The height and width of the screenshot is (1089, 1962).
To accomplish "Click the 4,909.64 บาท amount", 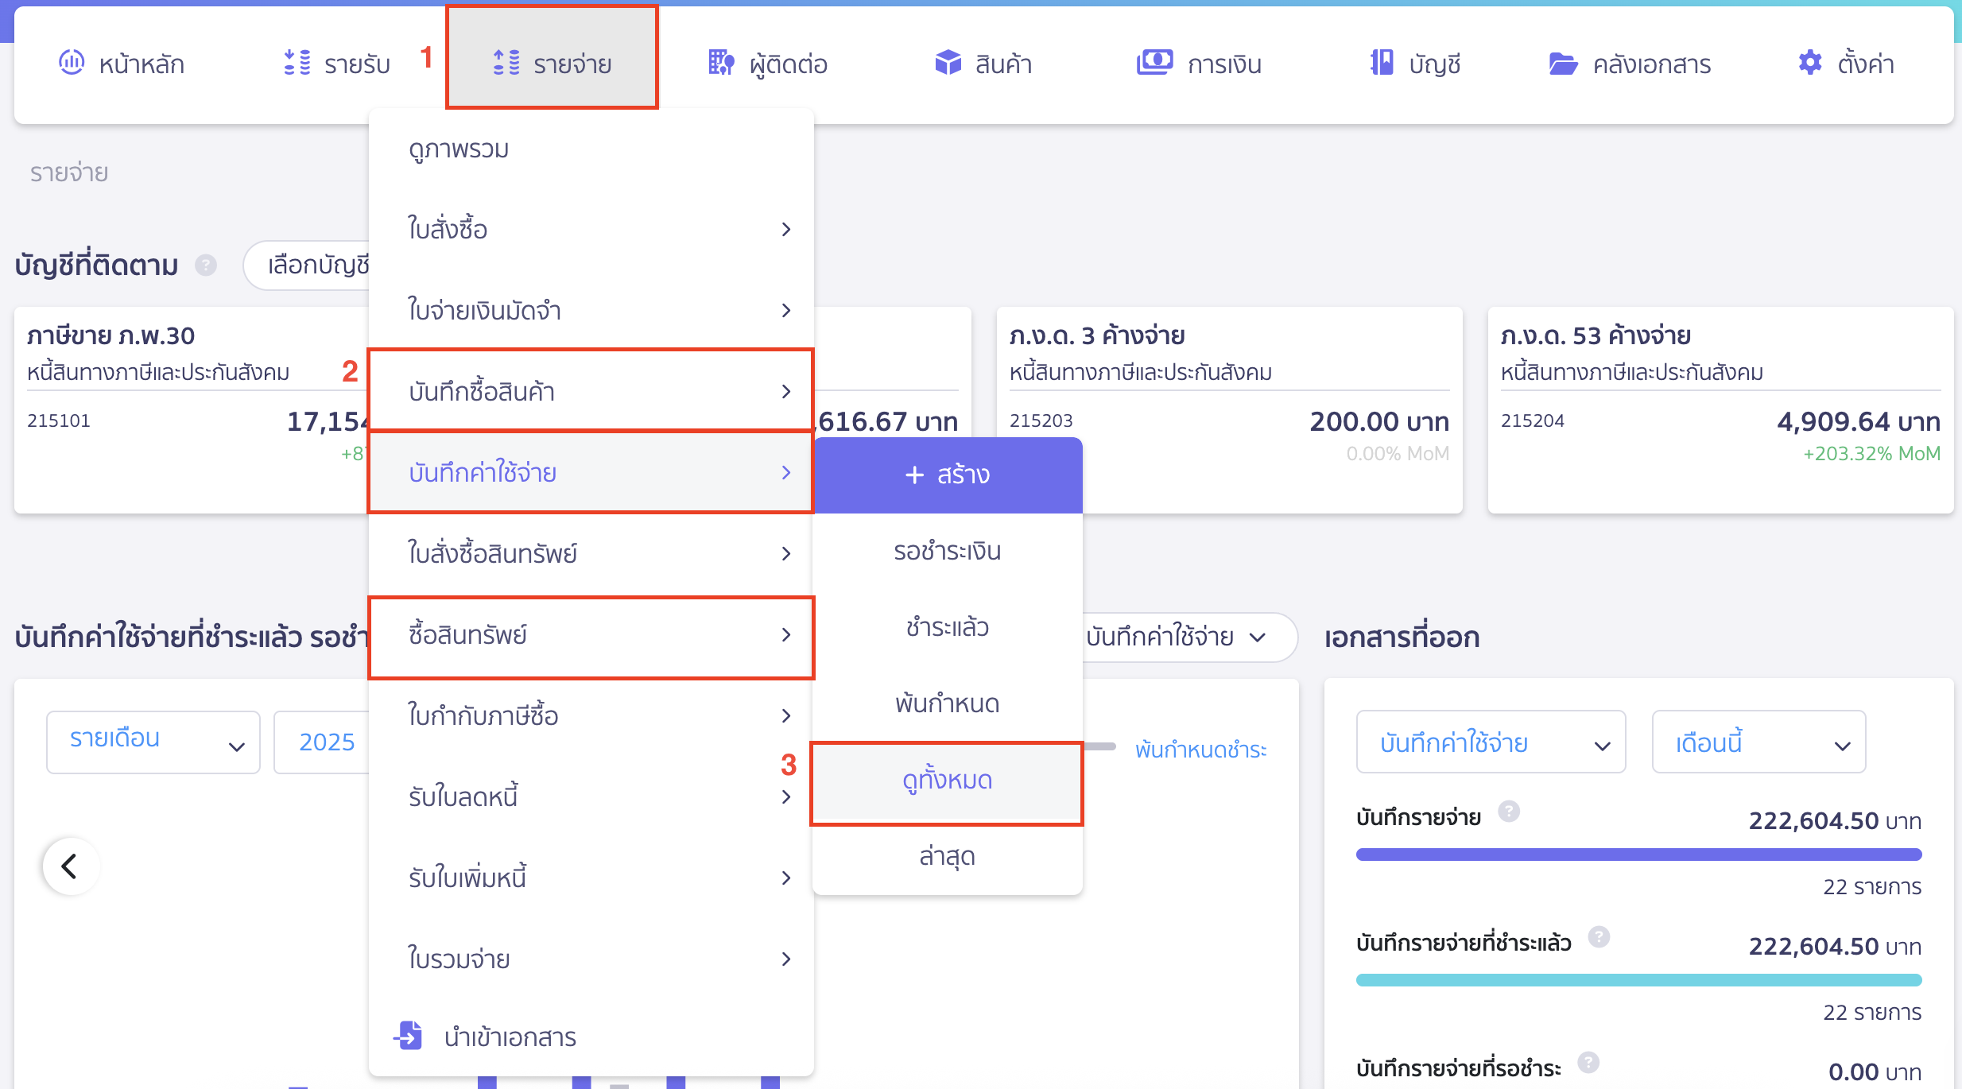I will click(x=1858, y=421).
